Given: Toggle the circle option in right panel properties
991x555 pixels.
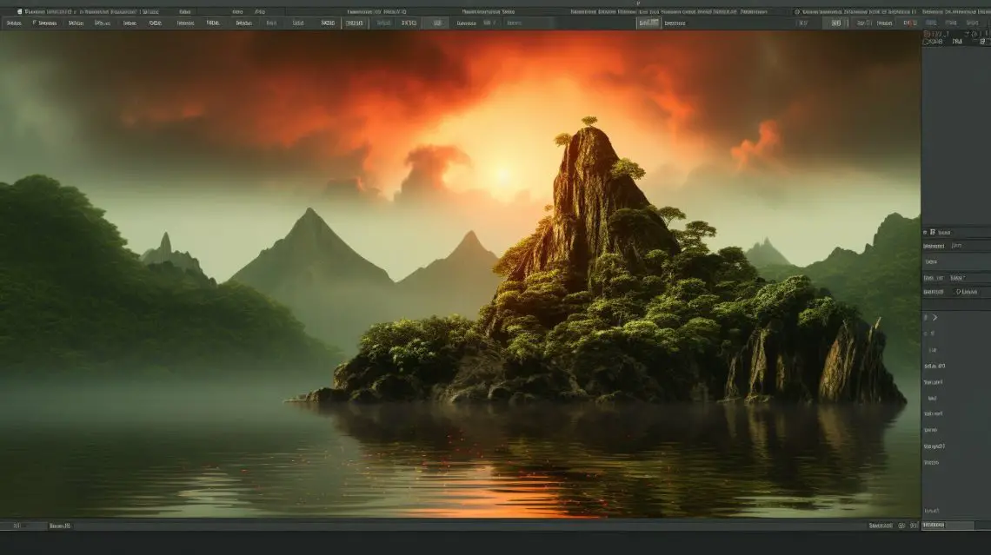Looking at the screenshot, I should pos(960,292).
